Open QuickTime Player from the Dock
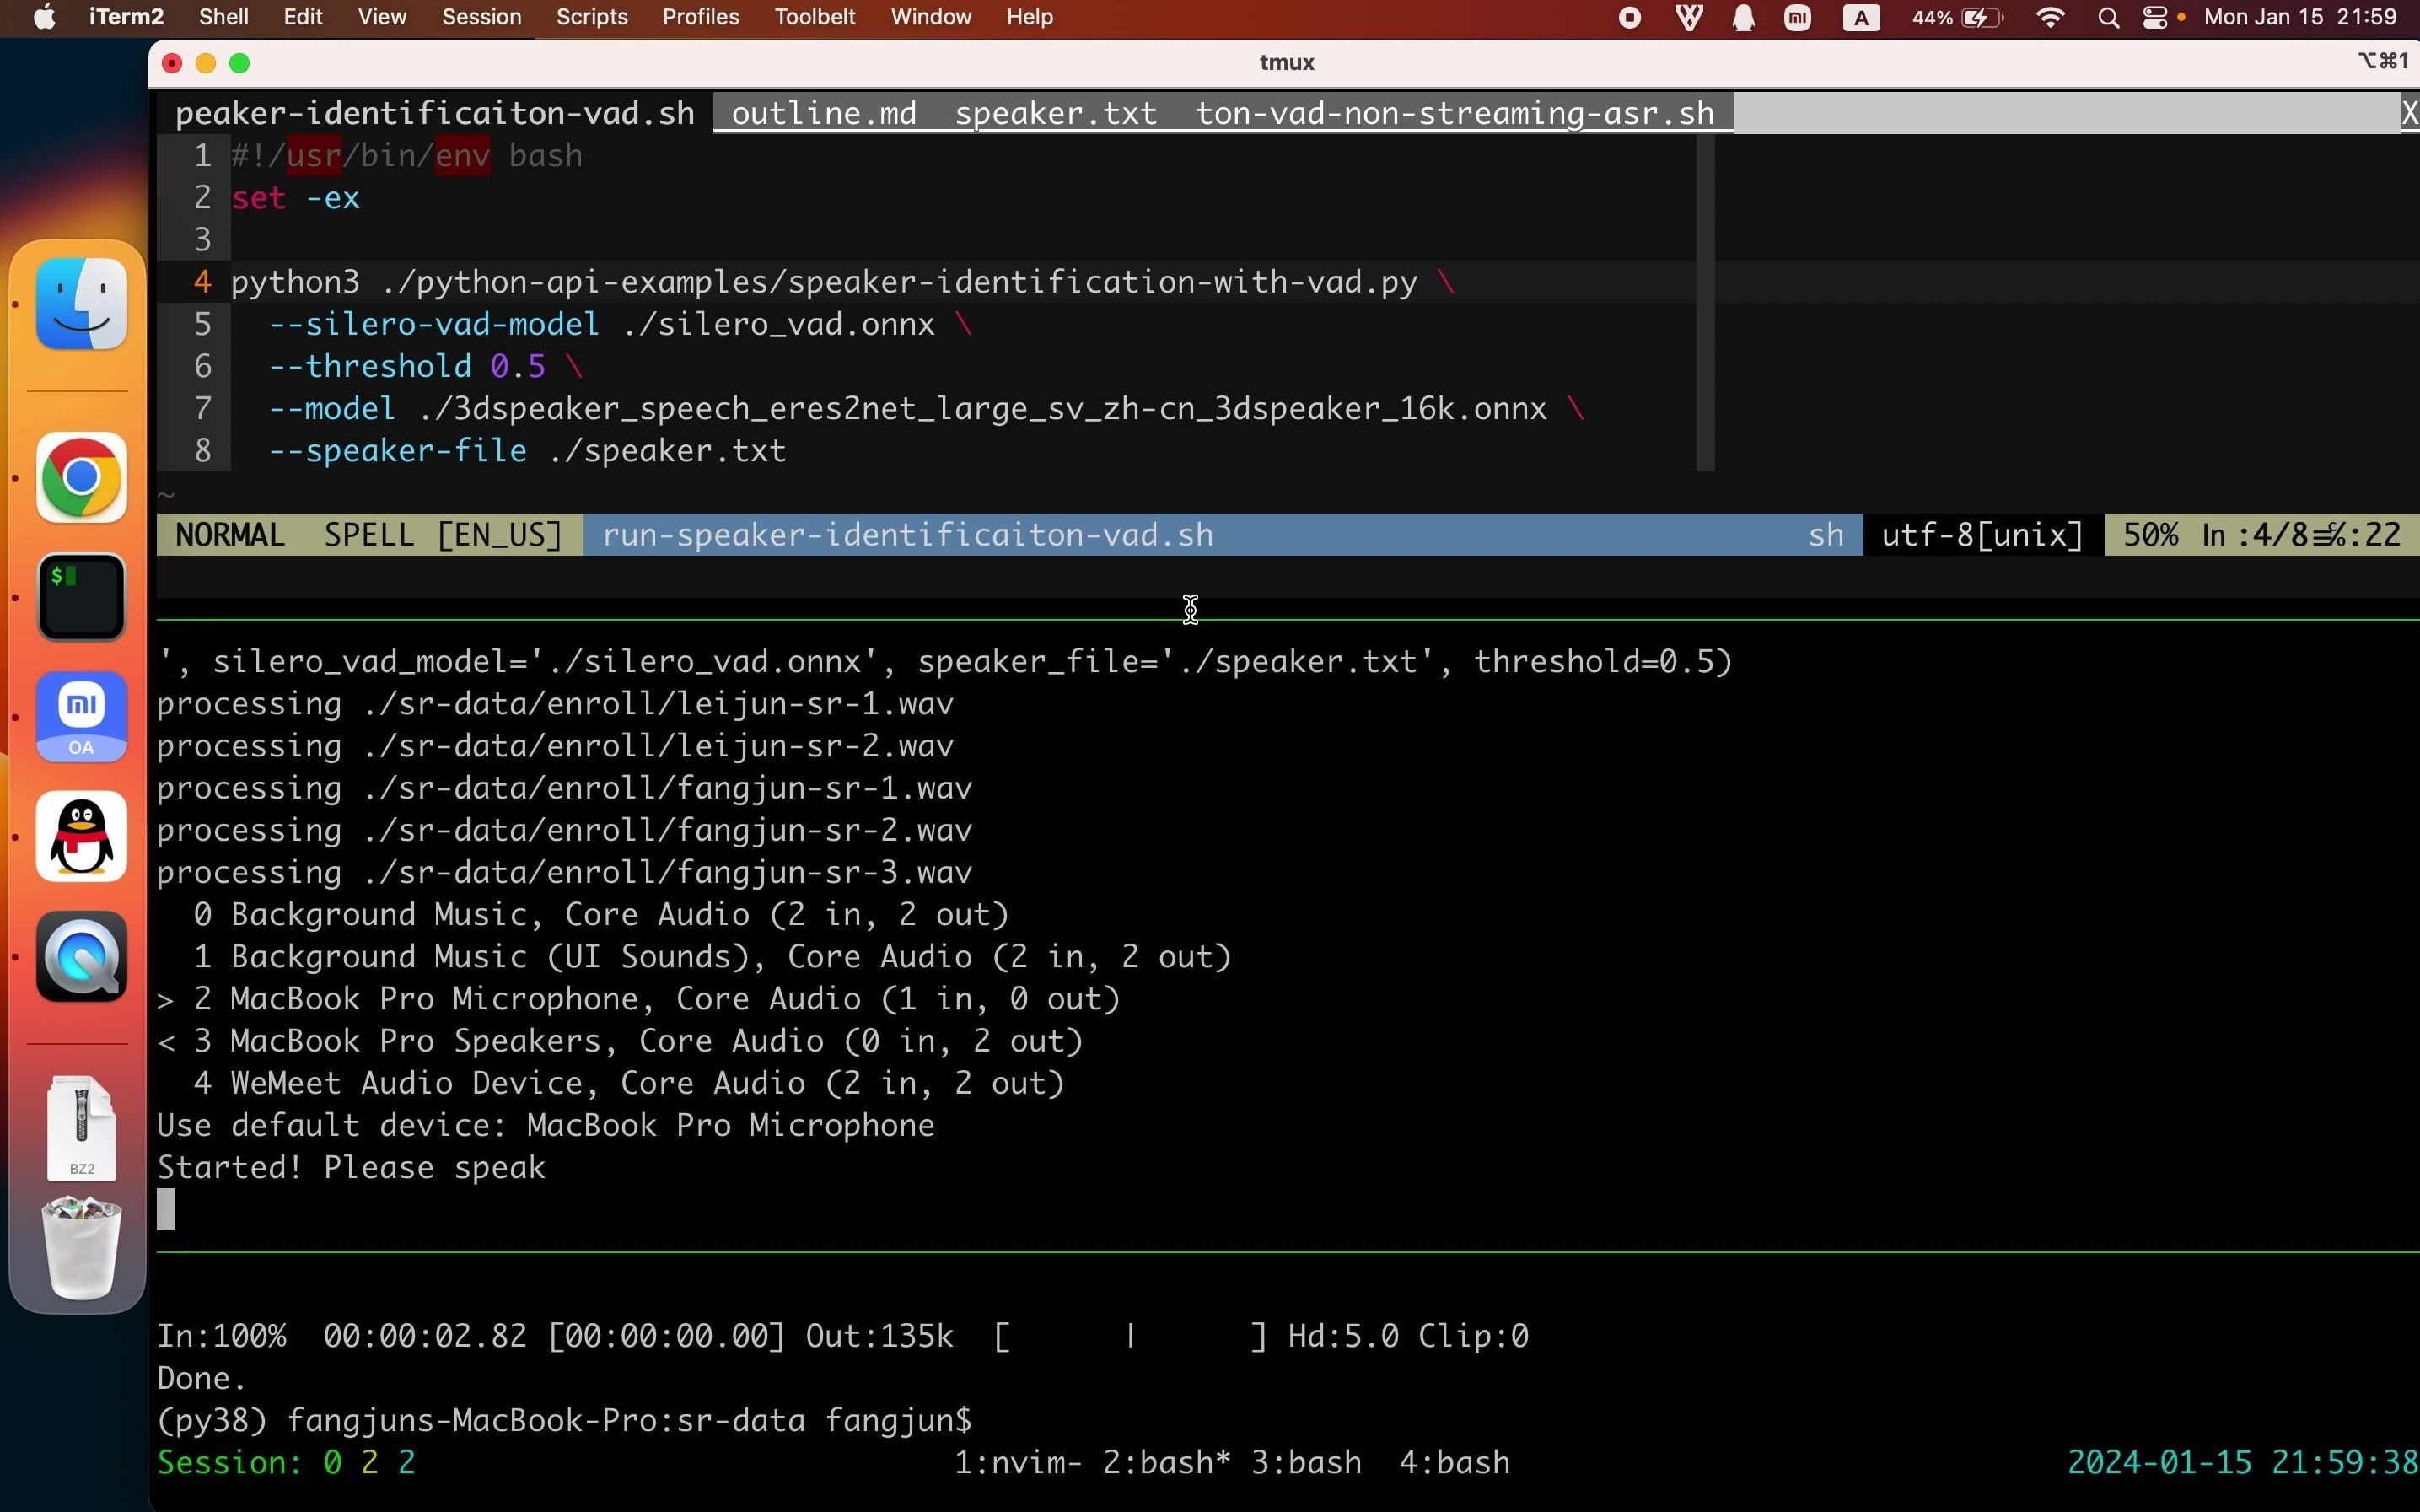The image size is (2420, 1512). 82,957
